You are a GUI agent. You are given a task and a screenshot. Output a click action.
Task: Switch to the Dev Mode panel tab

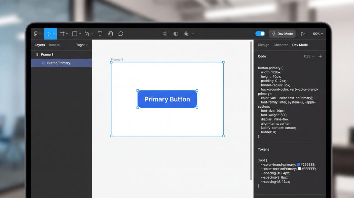300,45
